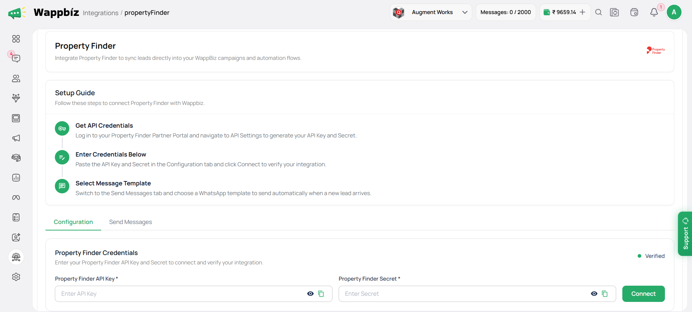692x312 pixels.
Task: Open the notifications bell
Action: (x=654, y=12)
